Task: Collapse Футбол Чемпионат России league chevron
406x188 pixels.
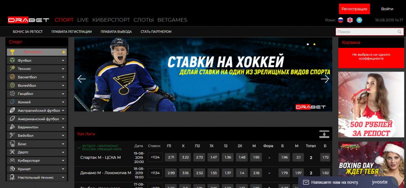Action: [79, 147]
